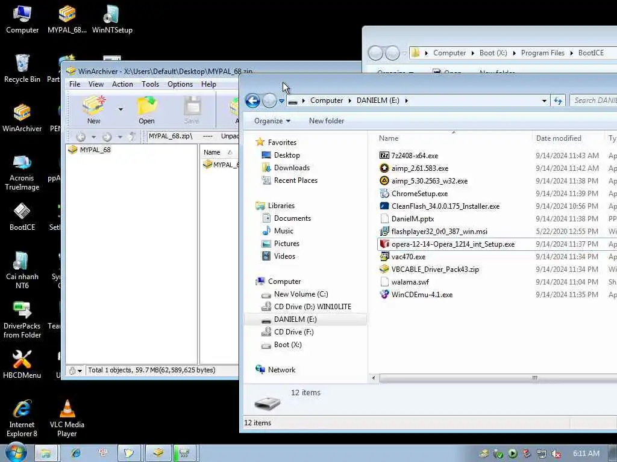The height and width of the screenshot is (462, 617).
Task: Open Internet Explorer 8 desktop icon
Action: coord(22,419)
